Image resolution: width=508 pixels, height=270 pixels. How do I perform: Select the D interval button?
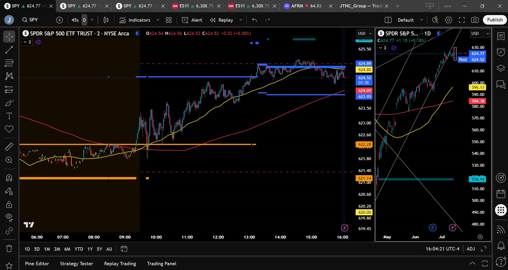[x=84, y=20]
